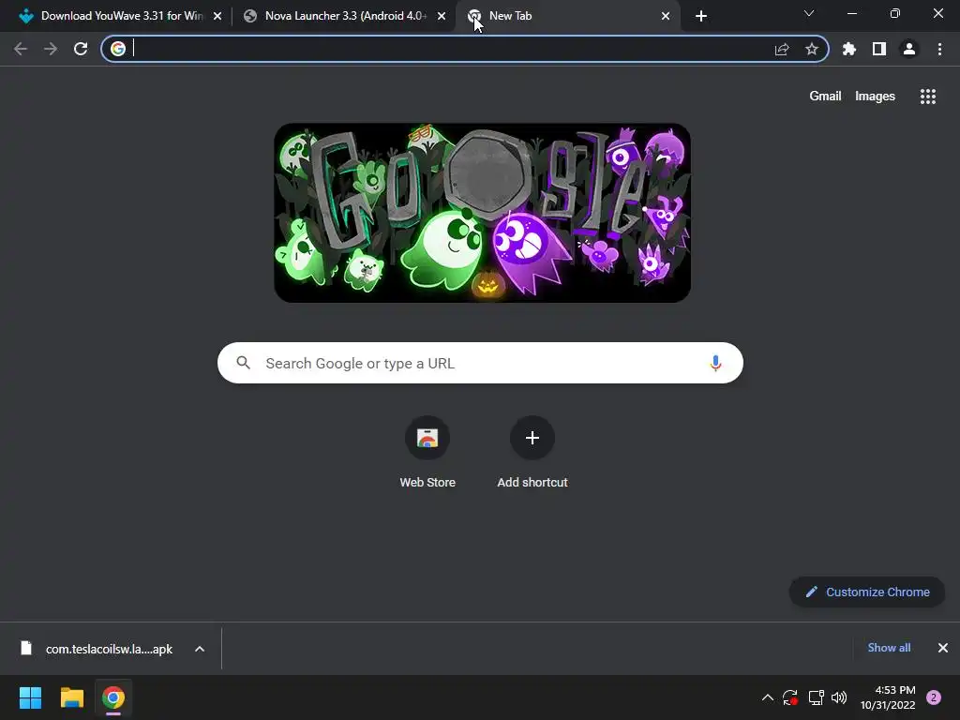Click Show all downloads
Viewport: 960px width, 720px height.
click(x=889, y=648)
